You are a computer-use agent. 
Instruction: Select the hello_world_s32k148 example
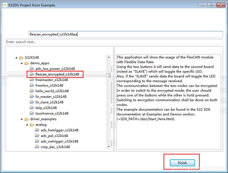(x=52, y=91)
